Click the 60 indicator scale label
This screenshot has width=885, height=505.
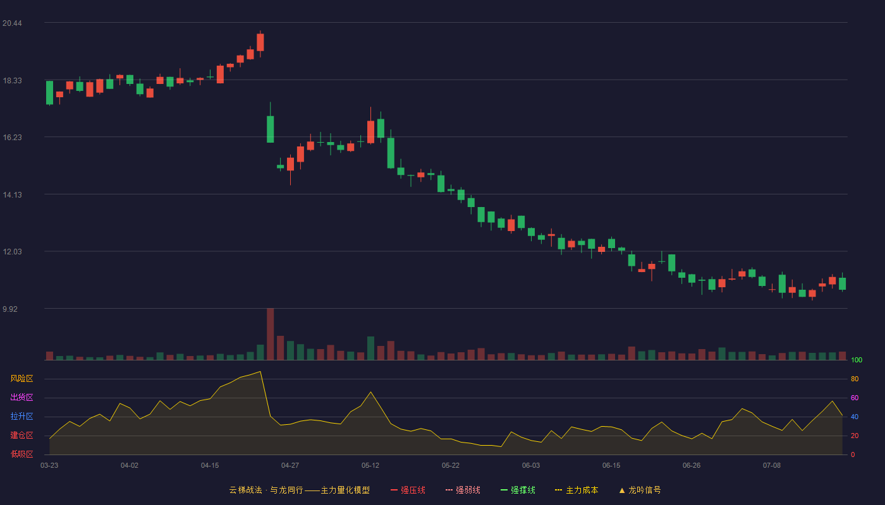click(x=855, y=398)
